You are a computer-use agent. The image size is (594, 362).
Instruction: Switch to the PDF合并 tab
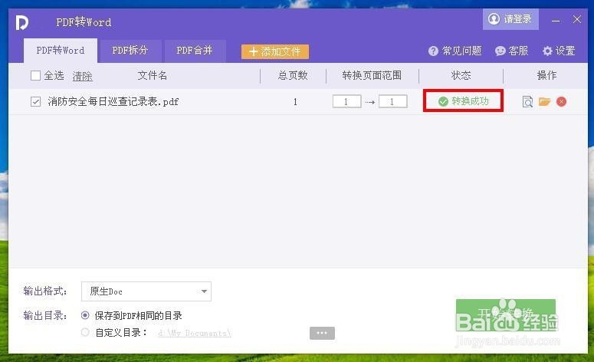[x=195, y=51]
